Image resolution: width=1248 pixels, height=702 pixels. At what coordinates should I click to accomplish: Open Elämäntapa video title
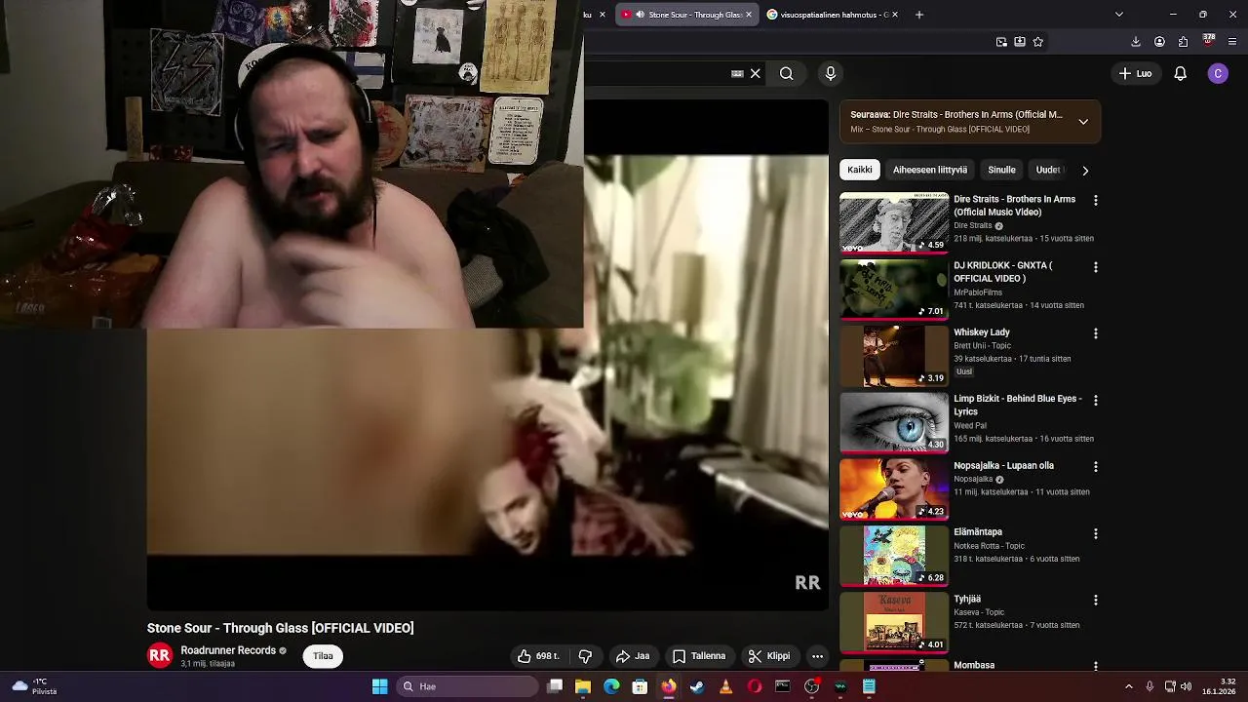tap(978, 532)
